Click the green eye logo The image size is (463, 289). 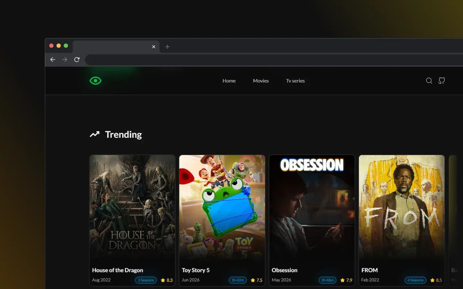95,81
